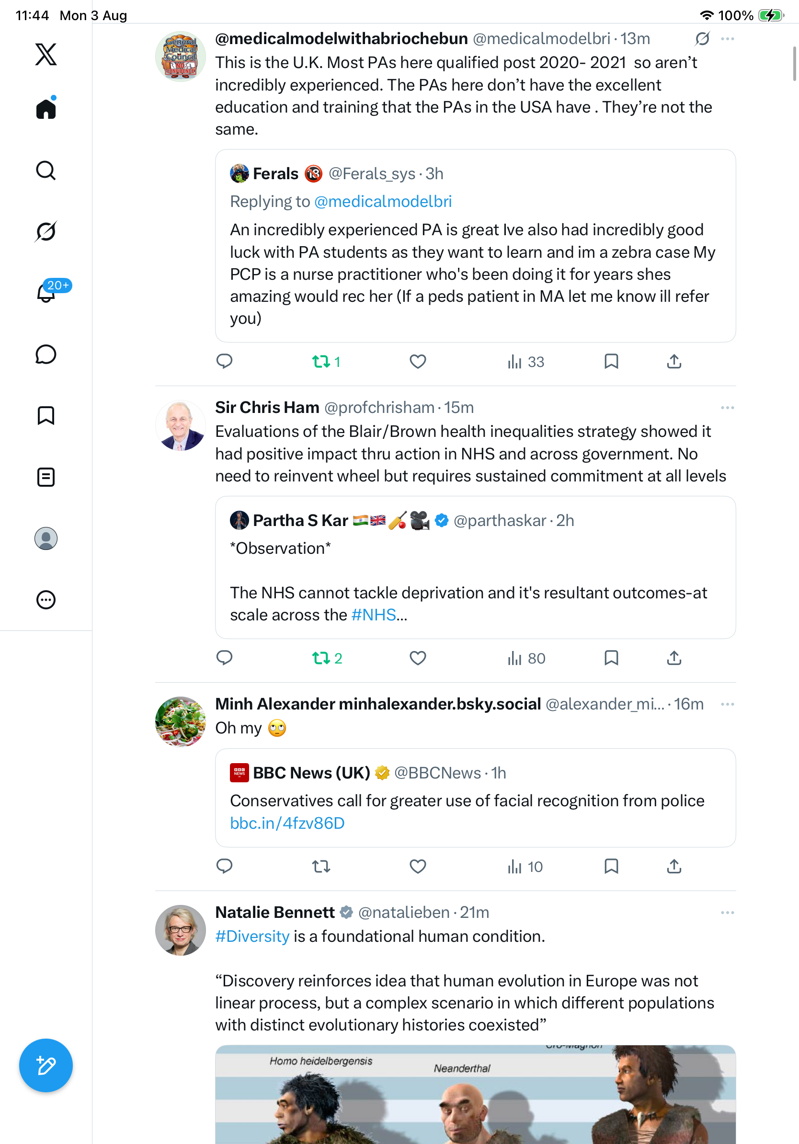Image resolution: width=799 pixels, height=1144 pixels.
Task: Follow the #Diversity hashtag link
Action: point(252,936)
